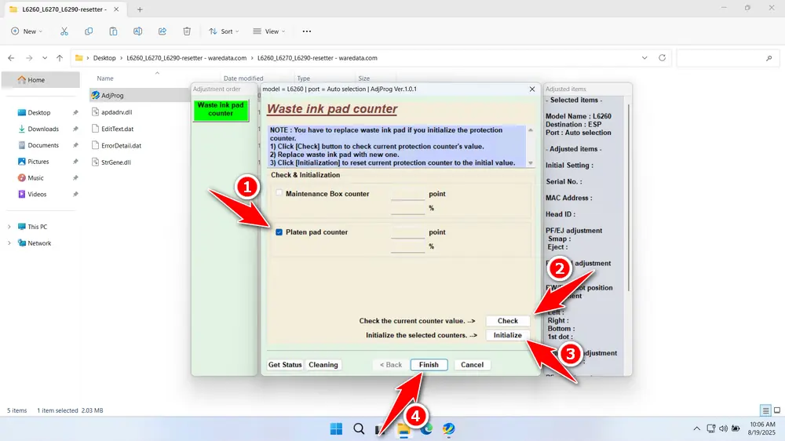Click the Share icon in toolbar
Image resolution: width=785 pixels, height=441 pixels.
pos(162,31)
